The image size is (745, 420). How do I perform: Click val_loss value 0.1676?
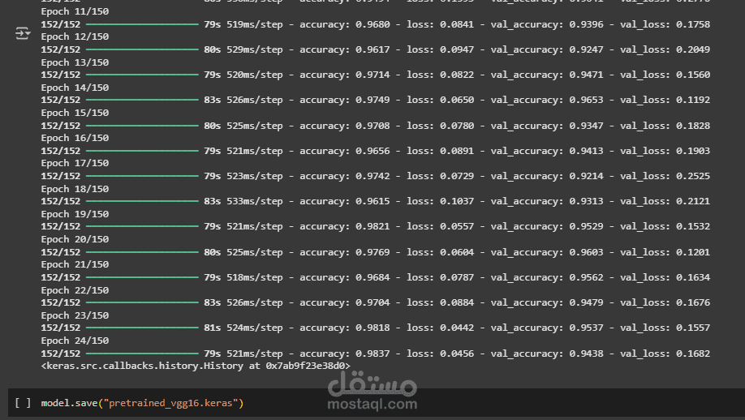click(x=693, y=302)
